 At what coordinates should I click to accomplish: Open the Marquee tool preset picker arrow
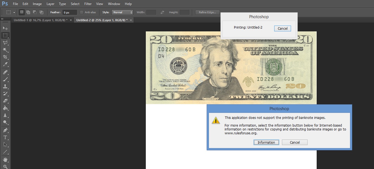(14, 12)
